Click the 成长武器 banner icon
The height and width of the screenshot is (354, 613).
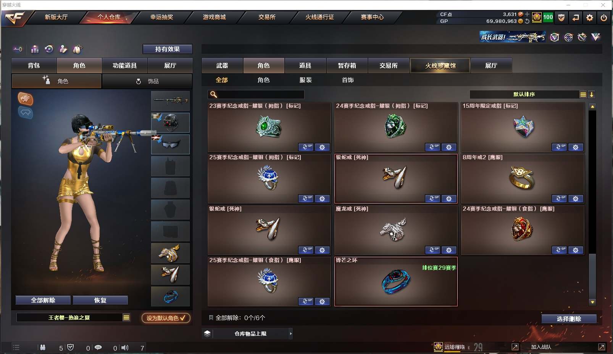[x=512, y=37]
